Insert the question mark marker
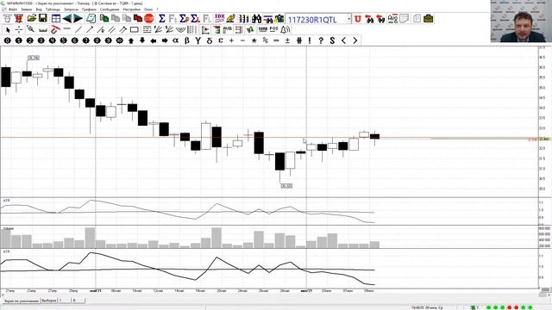 click(321, 40)
